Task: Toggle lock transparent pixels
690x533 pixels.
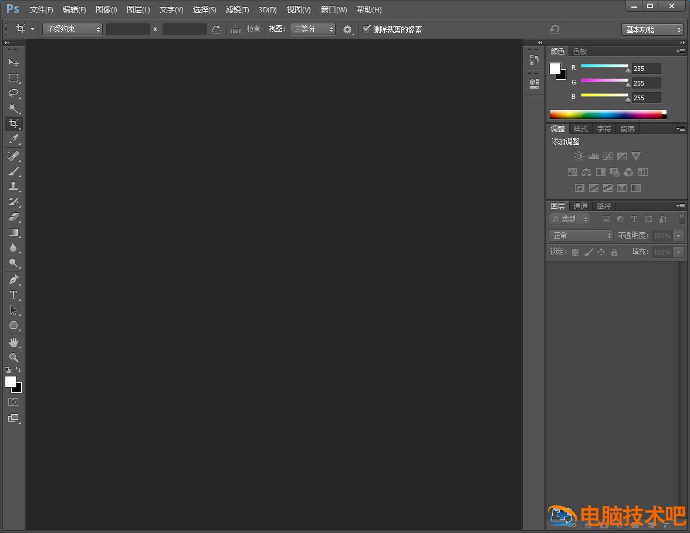Action: (x=575, y=252)
